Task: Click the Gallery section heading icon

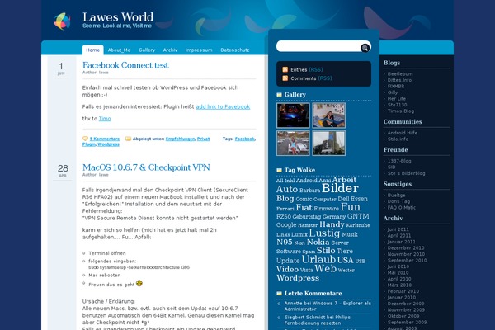Action: point(279,94)
